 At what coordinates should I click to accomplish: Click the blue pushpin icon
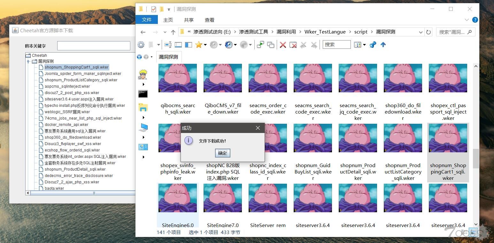pyautogui.click(x=373, y=45)
